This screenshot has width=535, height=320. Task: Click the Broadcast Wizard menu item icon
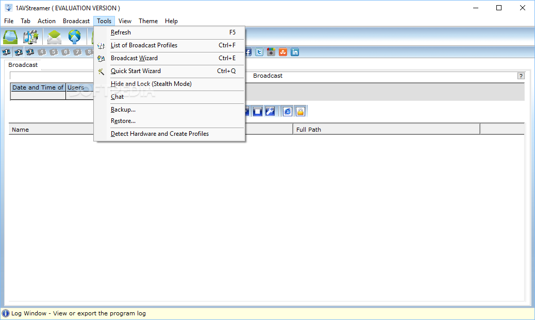(101, 59)
